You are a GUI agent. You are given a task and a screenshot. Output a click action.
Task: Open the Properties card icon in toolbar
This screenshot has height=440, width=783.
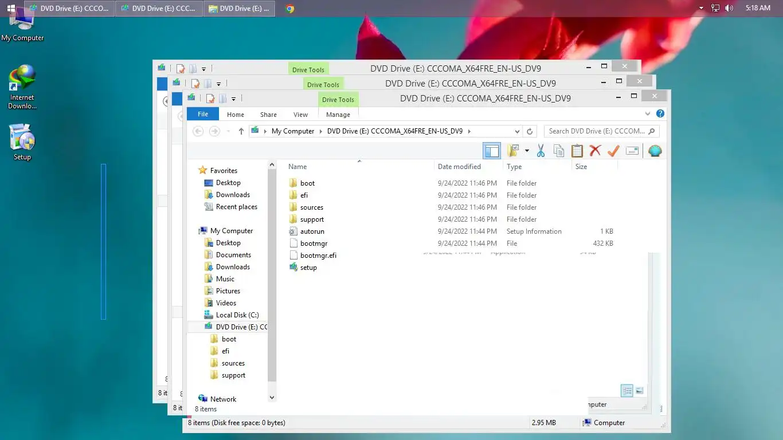pyautogui.click(x=632, y=151)
